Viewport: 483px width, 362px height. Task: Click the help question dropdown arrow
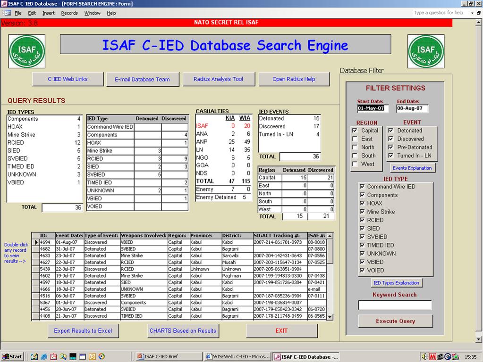(472, 13)
